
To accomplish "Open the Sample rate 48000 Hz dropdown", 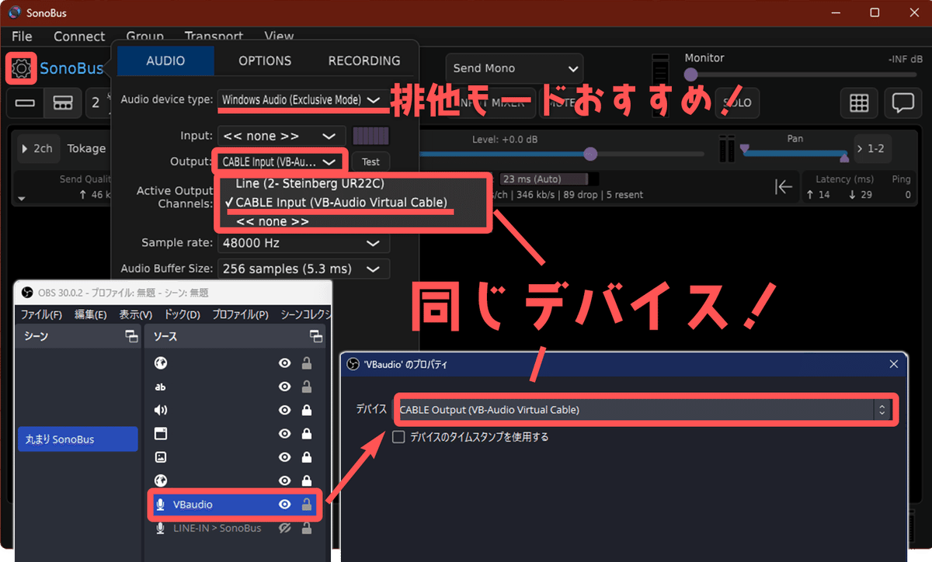I will (304, 243).
